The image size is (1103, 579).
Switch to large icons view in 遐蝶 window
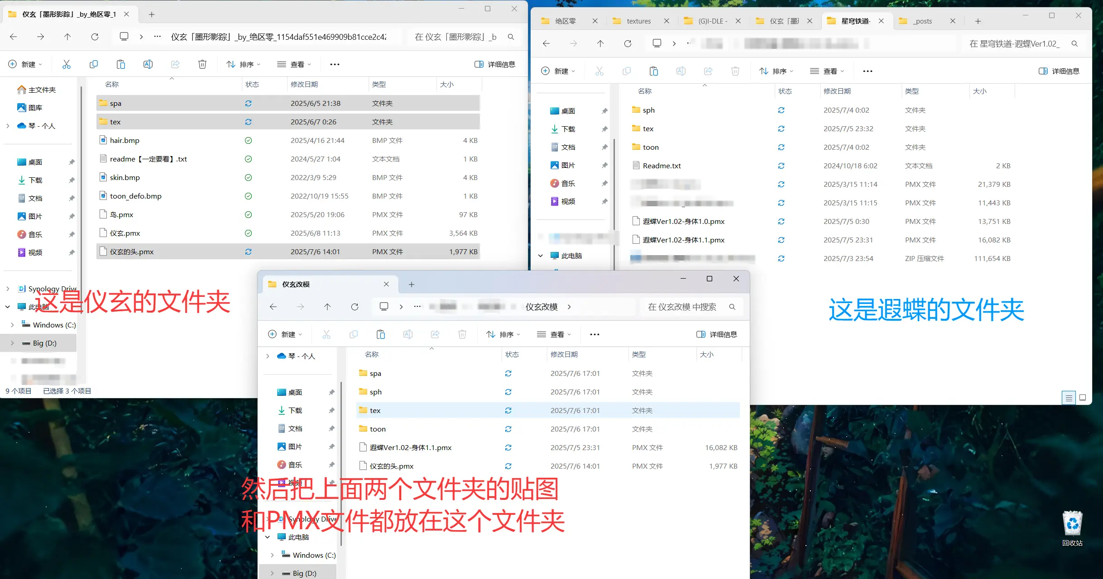coord(1083,398)
